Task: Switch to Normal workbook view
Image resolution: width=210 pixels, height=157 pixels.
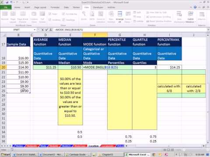Action: coord(5,16)
